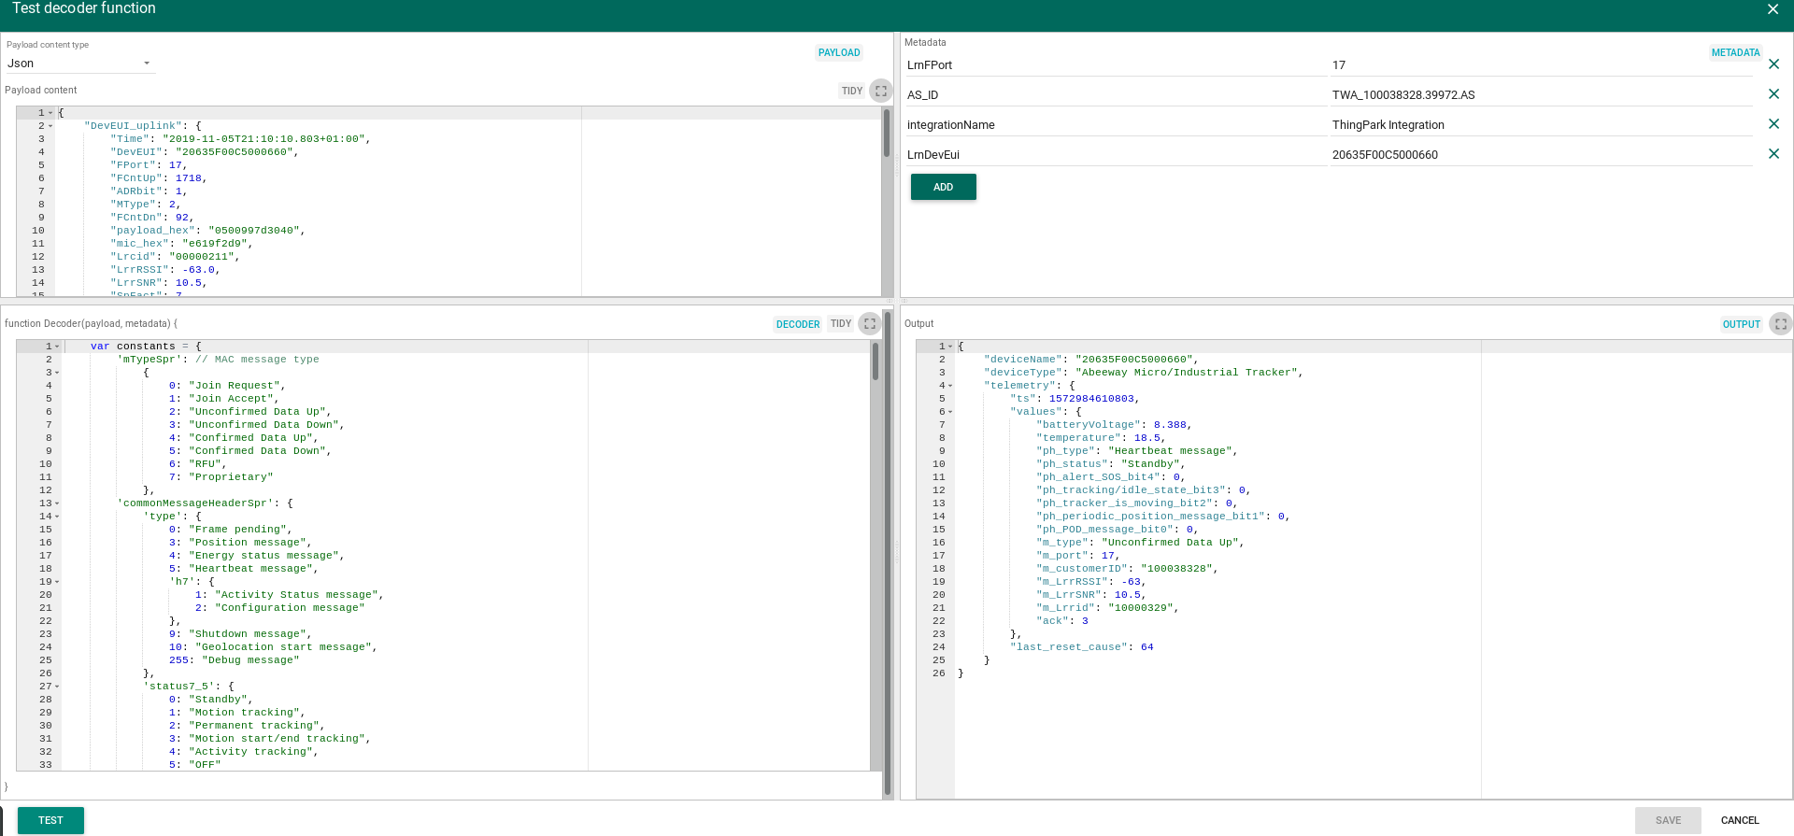Toggle fullscreen for Output panel
This screenshot has height=836, width=1794.
click(x=1781, y=324)
